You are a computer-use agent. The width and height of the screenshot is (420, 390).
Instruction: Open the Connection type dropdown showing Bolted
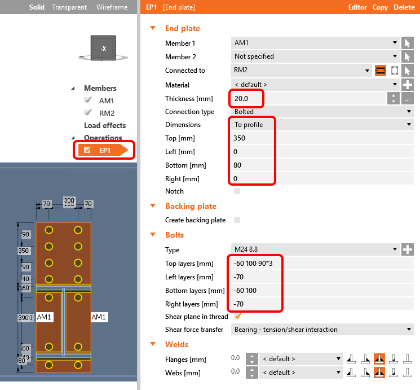[x=322, y=112]
